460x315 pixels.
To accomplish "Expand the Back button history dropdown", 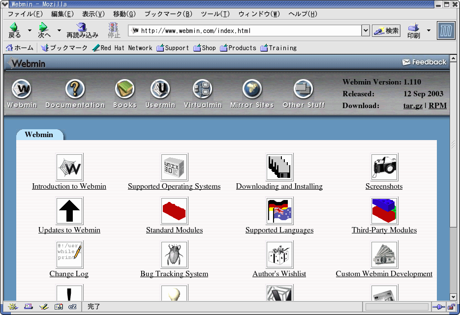I will 30,30.
